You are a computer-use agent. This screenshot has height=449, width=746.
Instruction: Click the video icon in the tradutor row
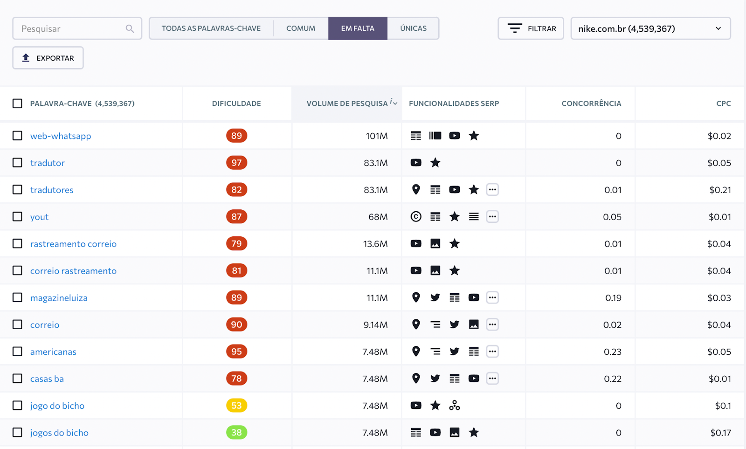pos(416,163)
